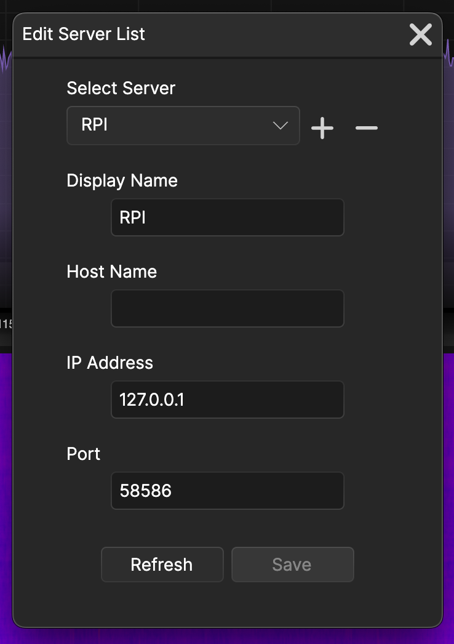Click the spectrum trace left of dialog

(6, 60)
